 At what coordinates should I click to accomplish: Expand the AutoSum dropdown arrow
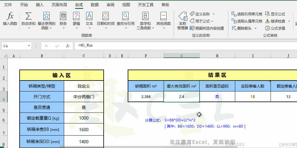coord(29,28)
